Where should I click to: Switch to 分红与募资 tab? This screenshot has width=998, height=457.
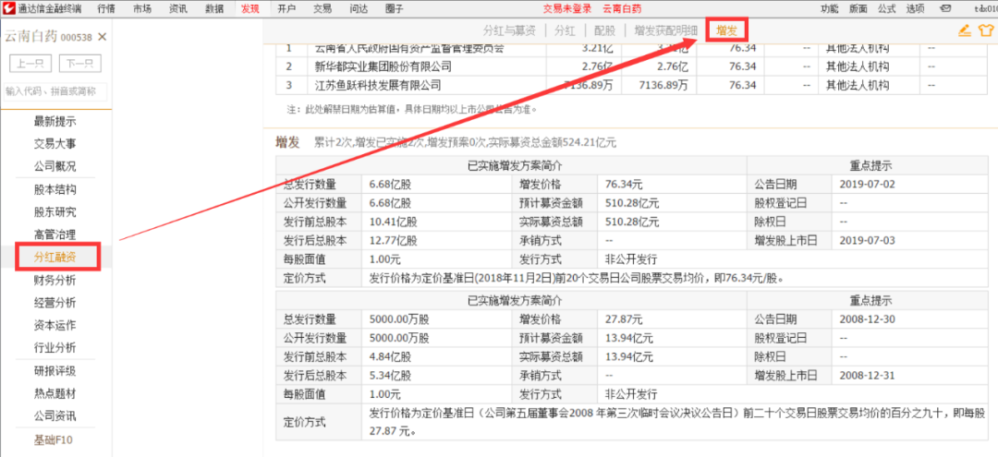(509, 30)
